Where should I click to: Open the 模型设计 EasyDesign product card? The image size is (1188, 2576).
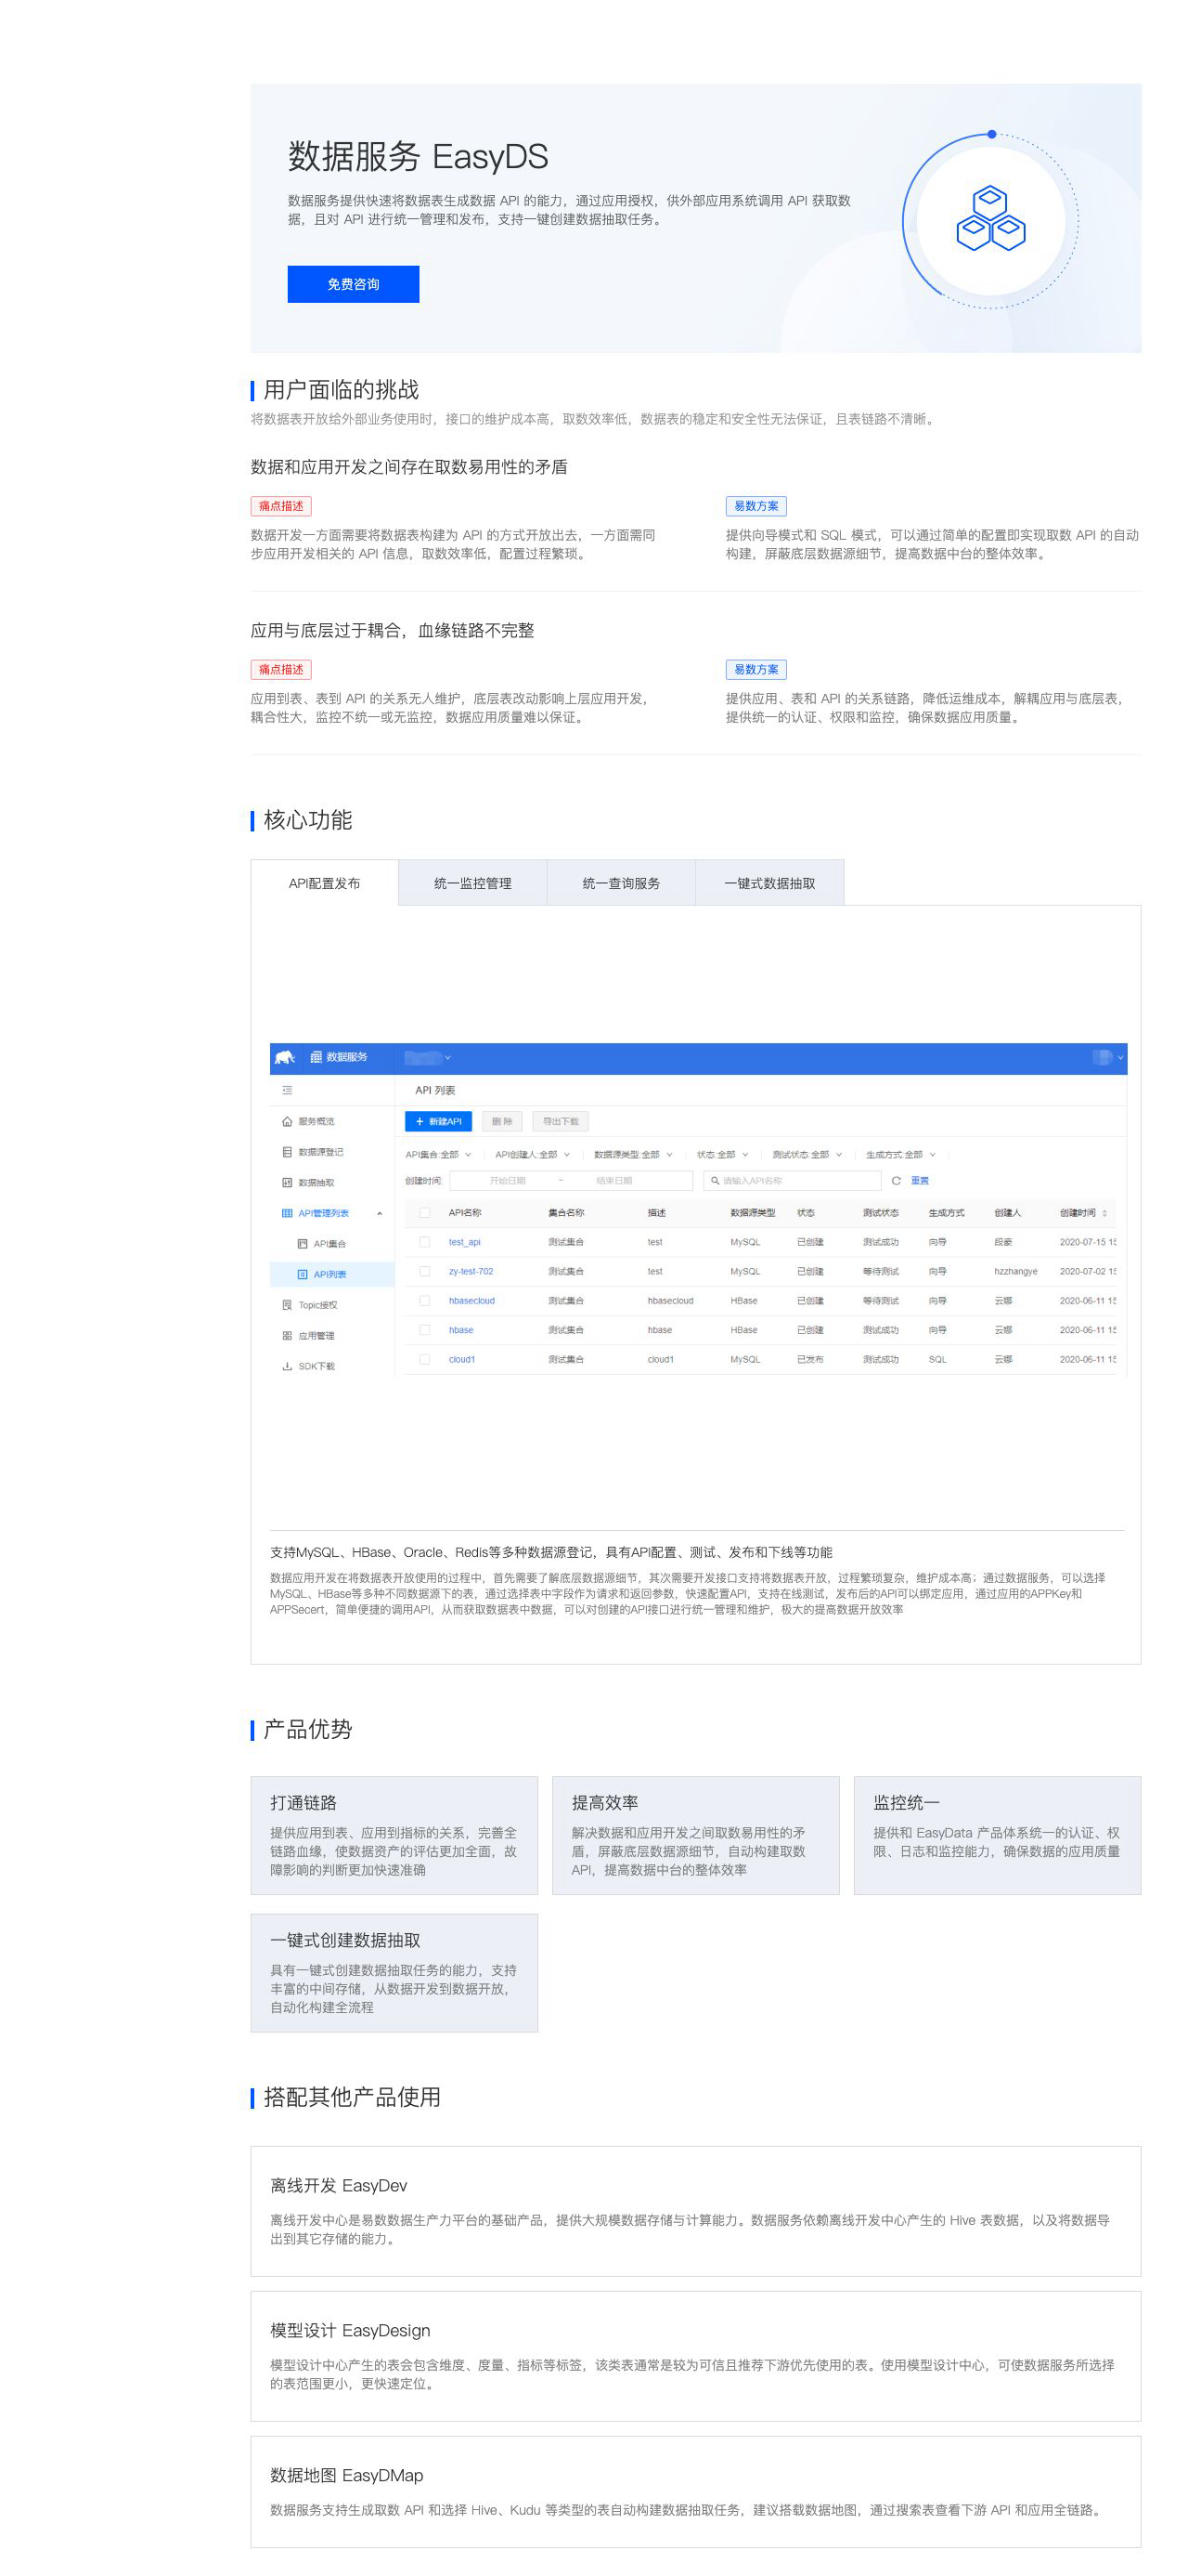pos(695,2356)
